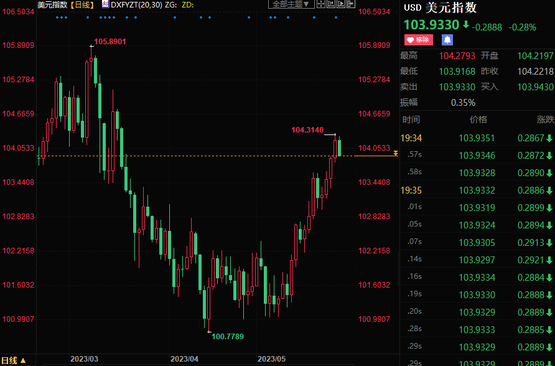Click the 100.7789 low price label
Viewport: 555px width, 366px height.
tap(228, 337)
